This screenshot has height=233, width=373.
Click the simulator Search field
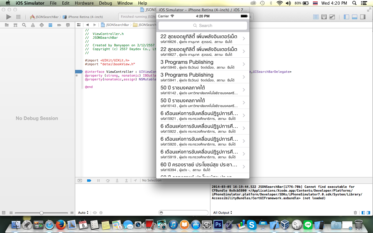[203, 26]
